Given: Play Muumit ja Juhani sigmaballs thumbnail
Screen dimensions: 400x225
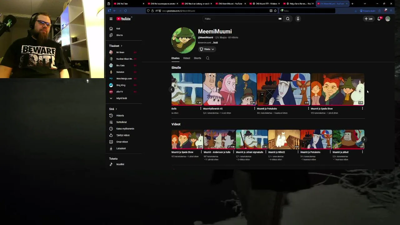Looking at the screenshot, I should click(x=252, y=139).
